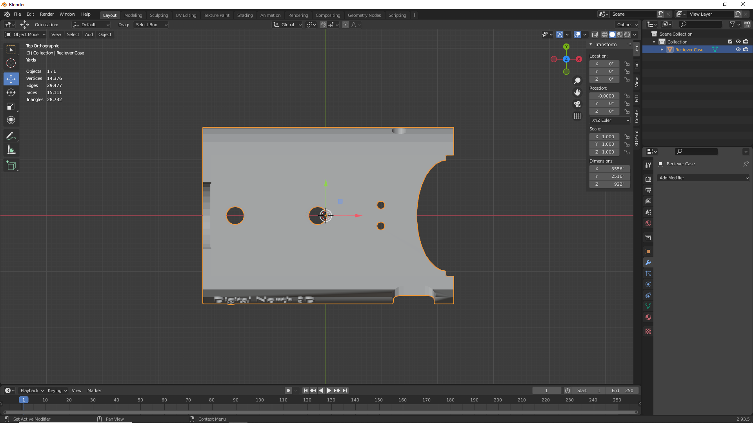Switch to the Sculpting workspace tab
Image resolution: width=753 pixels, height=423 pixels.
click(x=159, y=15)
